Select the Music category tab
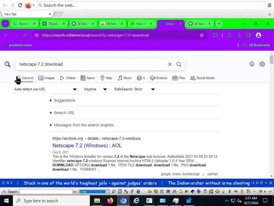The image size is (274, 206). (x=125, y=78)
